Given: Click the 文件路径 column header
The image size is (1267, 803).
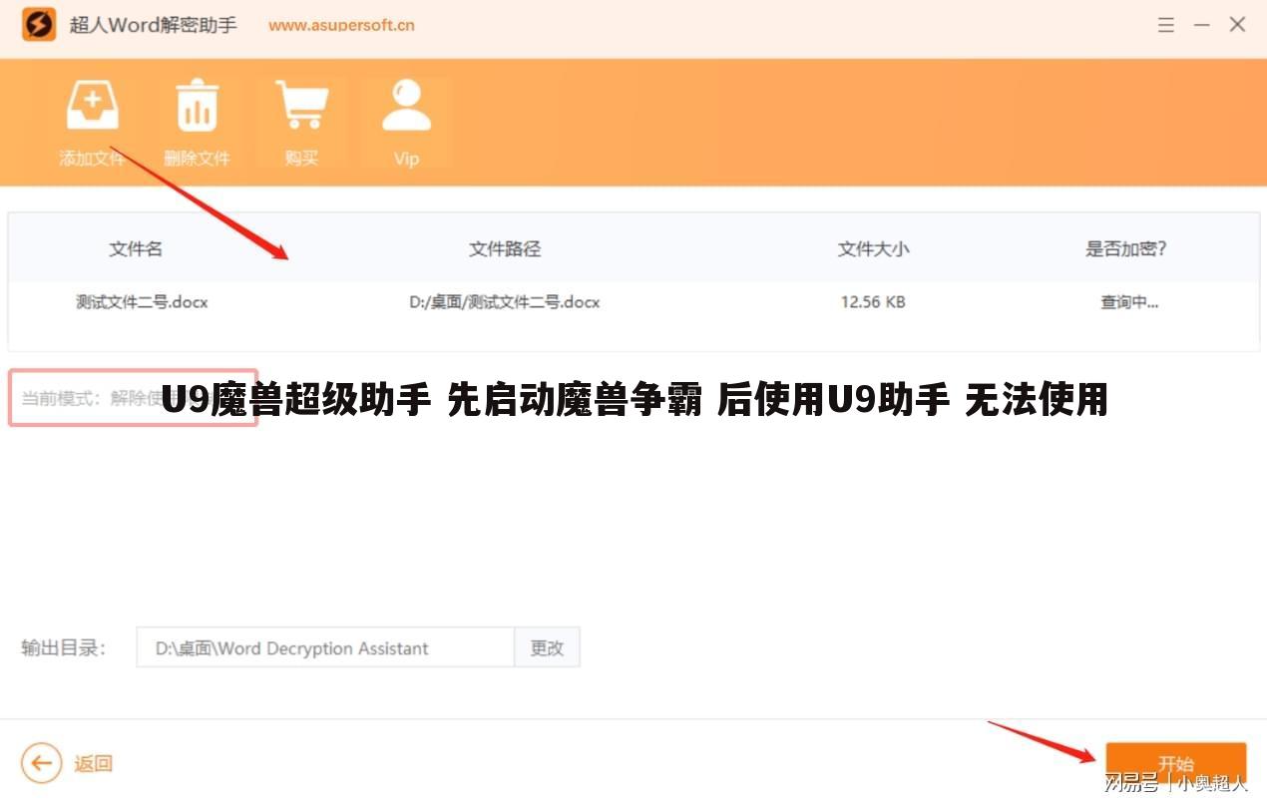Looking at the screenshot, I should 505,249.
